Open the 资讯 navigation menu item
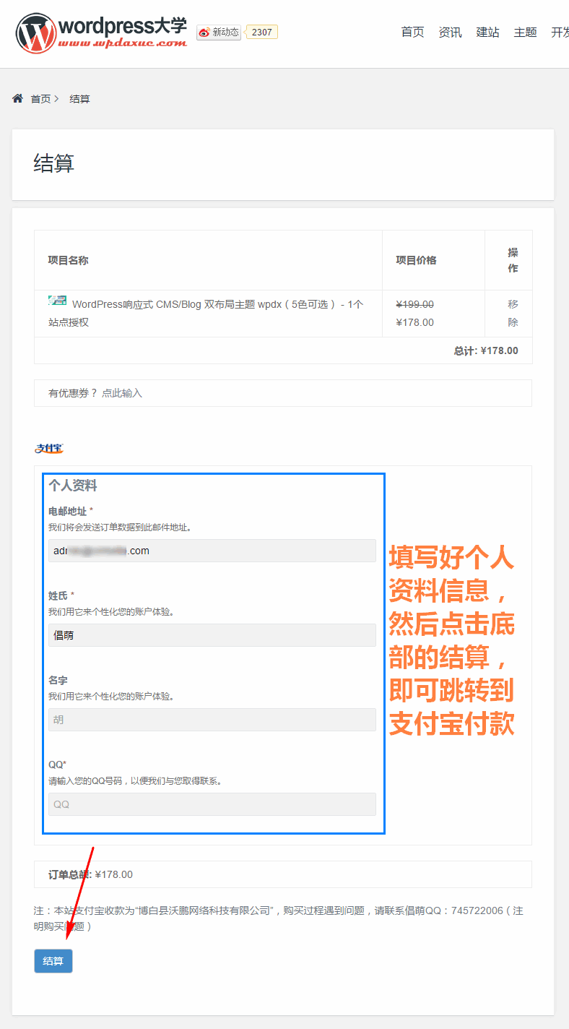Screen dimensions: 569x1029 coord(450,33)
